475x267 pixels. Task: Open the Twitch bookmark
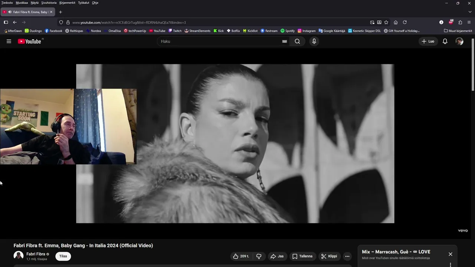point(175,31)
